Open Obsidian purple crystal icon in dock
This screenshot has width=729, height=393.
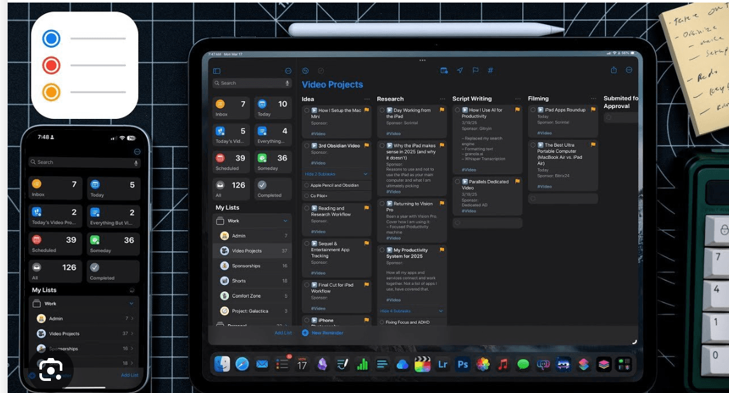[x=322, y=364]
